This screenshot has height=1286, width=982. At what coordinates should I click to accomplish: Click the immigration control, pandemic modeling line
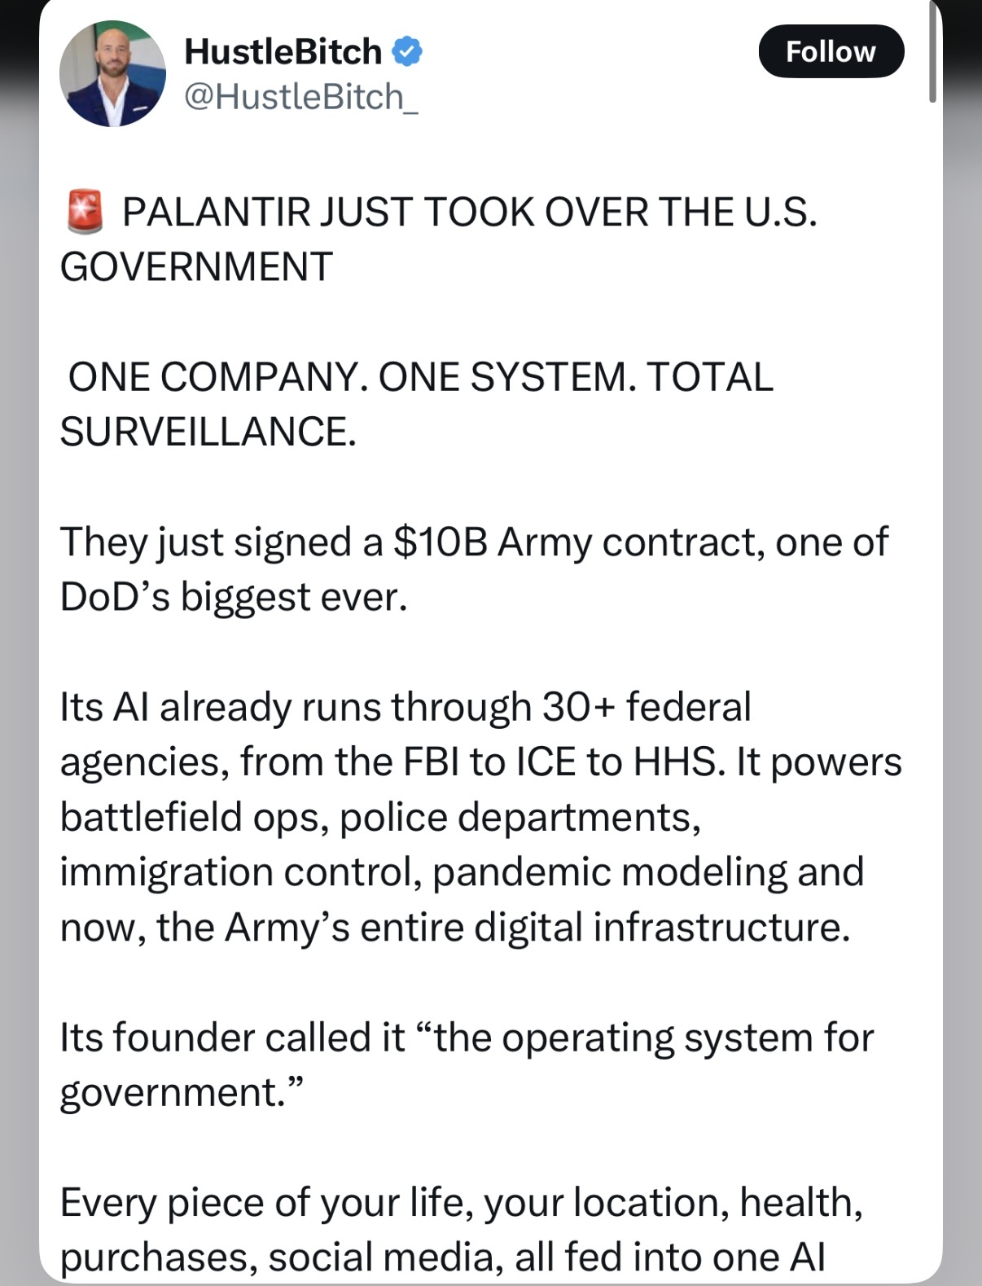point(462,872)
